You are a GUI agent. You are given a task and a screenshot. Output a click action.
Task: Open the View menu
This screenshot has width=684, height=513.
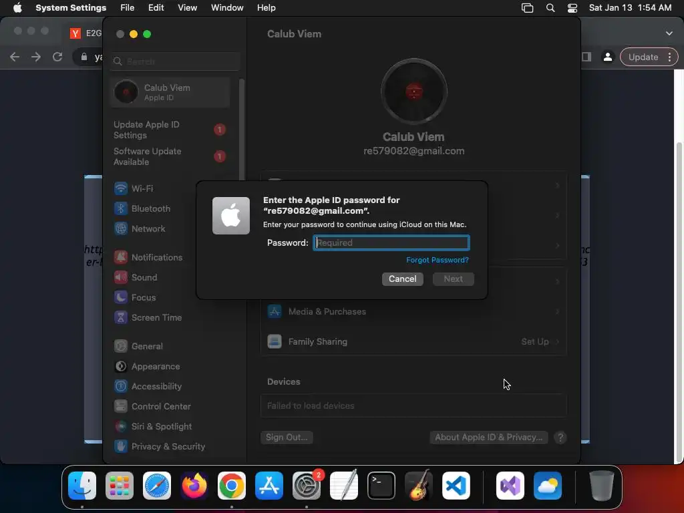(x=188, y=8)
